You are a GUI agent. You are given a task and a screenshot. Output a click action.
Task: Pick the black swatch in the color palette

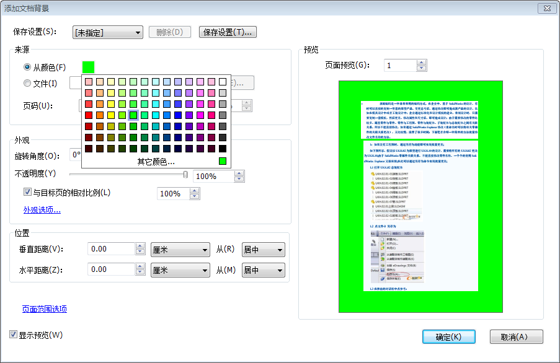coord(223,149)
